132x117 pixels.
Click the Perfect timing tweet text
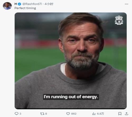pyautogui.click(x=25, y=8)
